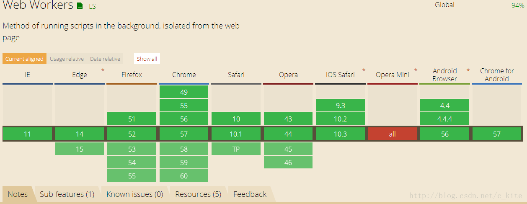Click the red asterisk note next to Edge
The width and height of the screenshot is (527, 204).
(103, 70)
